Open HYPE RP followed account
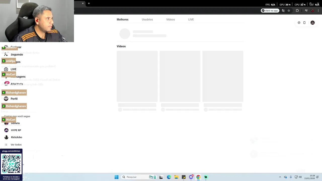The height and width of the screenshot is (181, 322). click(x=16, y=130)
